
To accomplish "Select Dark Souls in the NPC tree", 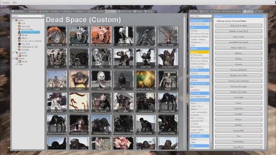I will click(x=25, y=26).
